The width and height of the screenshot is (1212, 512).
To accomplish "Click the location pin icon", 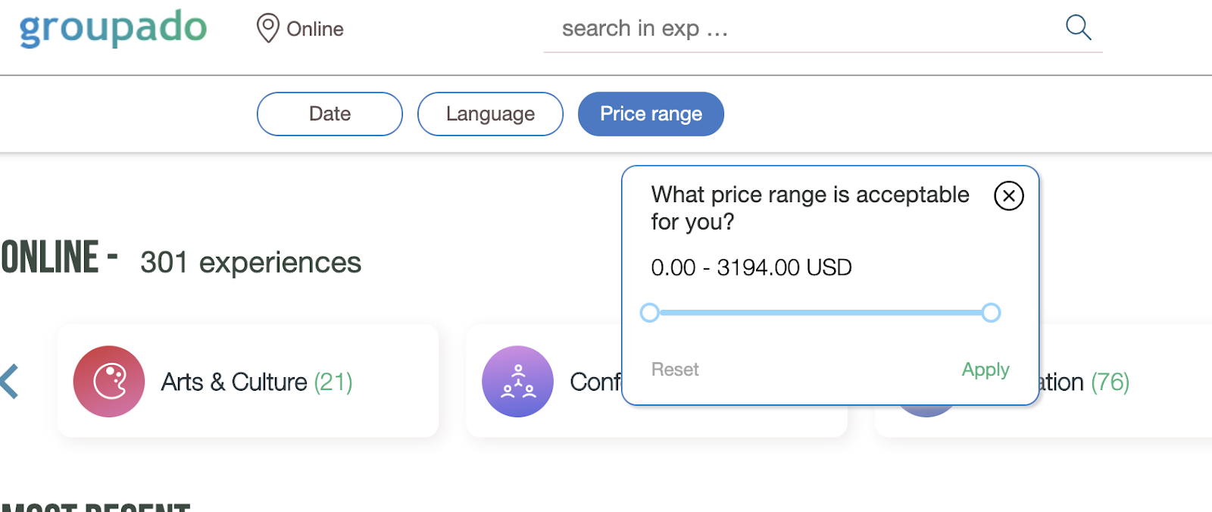I will pos(267,28).
